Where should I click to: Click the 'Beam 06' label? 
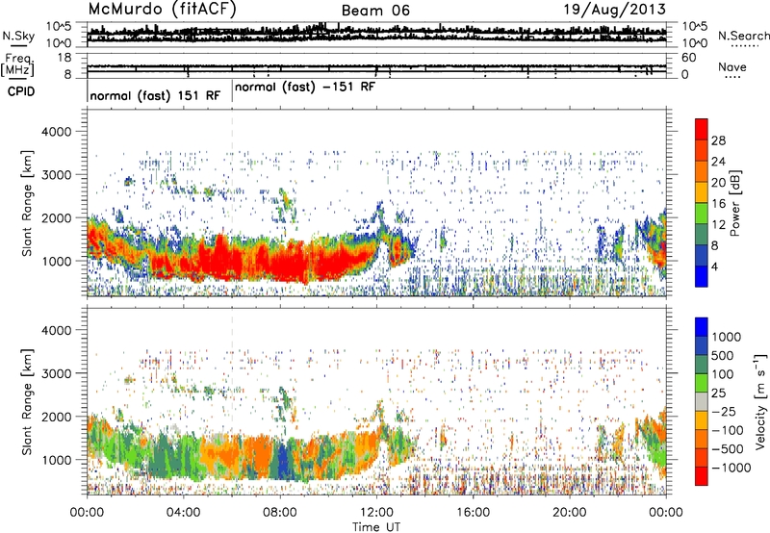coord(375,11)
